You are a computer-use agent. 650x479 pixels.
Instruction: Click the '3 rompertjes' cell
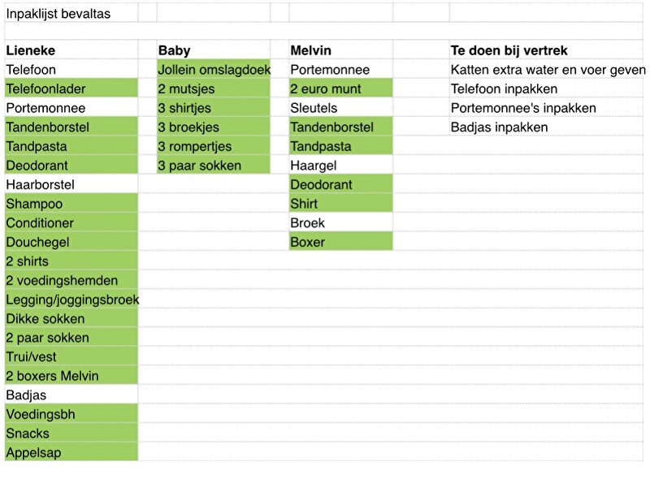(x=214, y=146)
